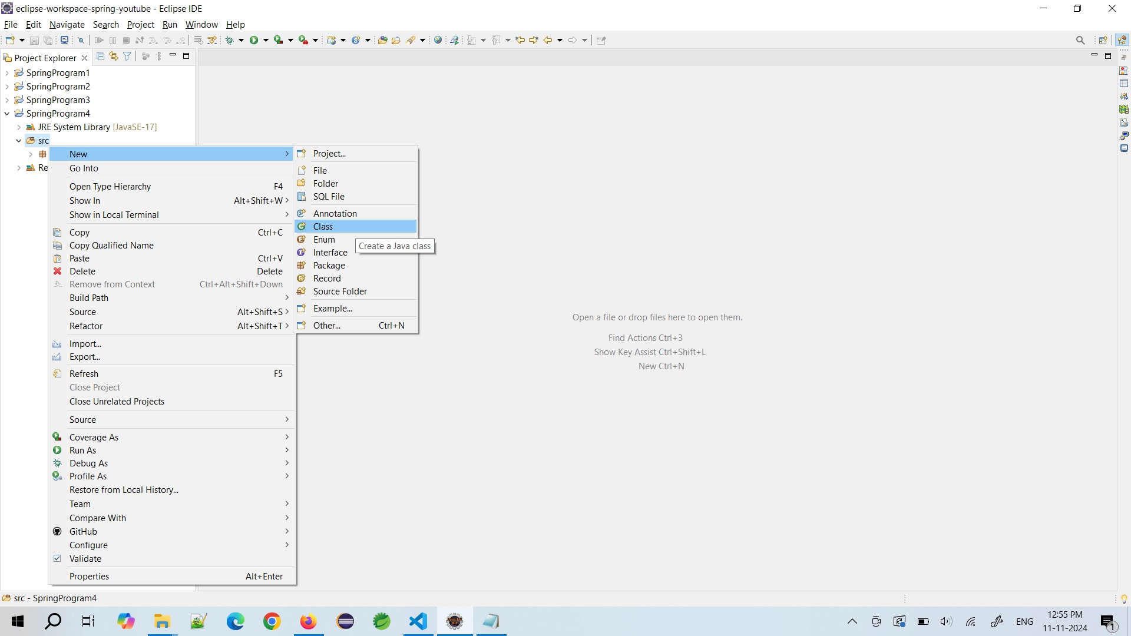This screenshot has height=636, width=1131.
Task: Click the Open Perspective icon
Action: (1103, 40)
